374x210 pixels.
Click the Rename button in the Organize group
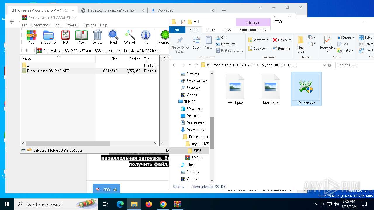tap(281, 48)
